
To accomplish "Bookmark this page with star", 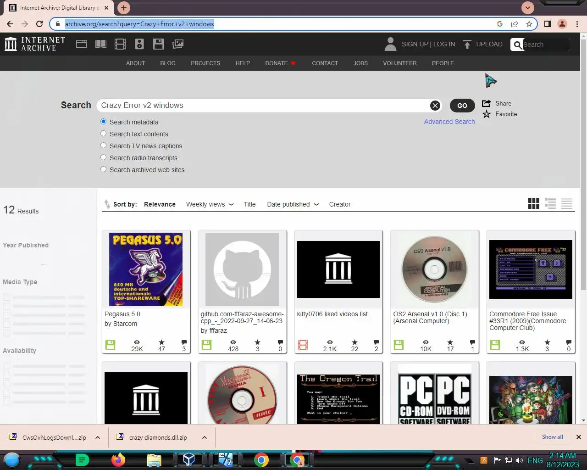I will click(x=529, y=24).
